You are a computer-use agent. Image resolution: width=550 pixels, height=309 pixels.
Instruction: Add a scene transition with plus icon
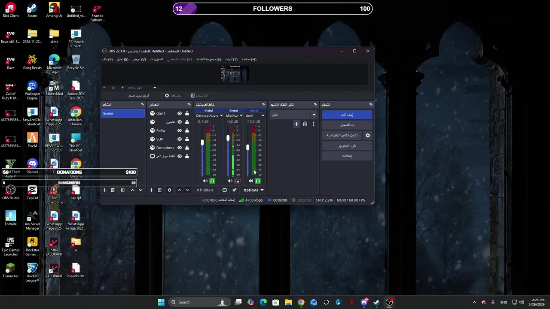pos(296,124)
